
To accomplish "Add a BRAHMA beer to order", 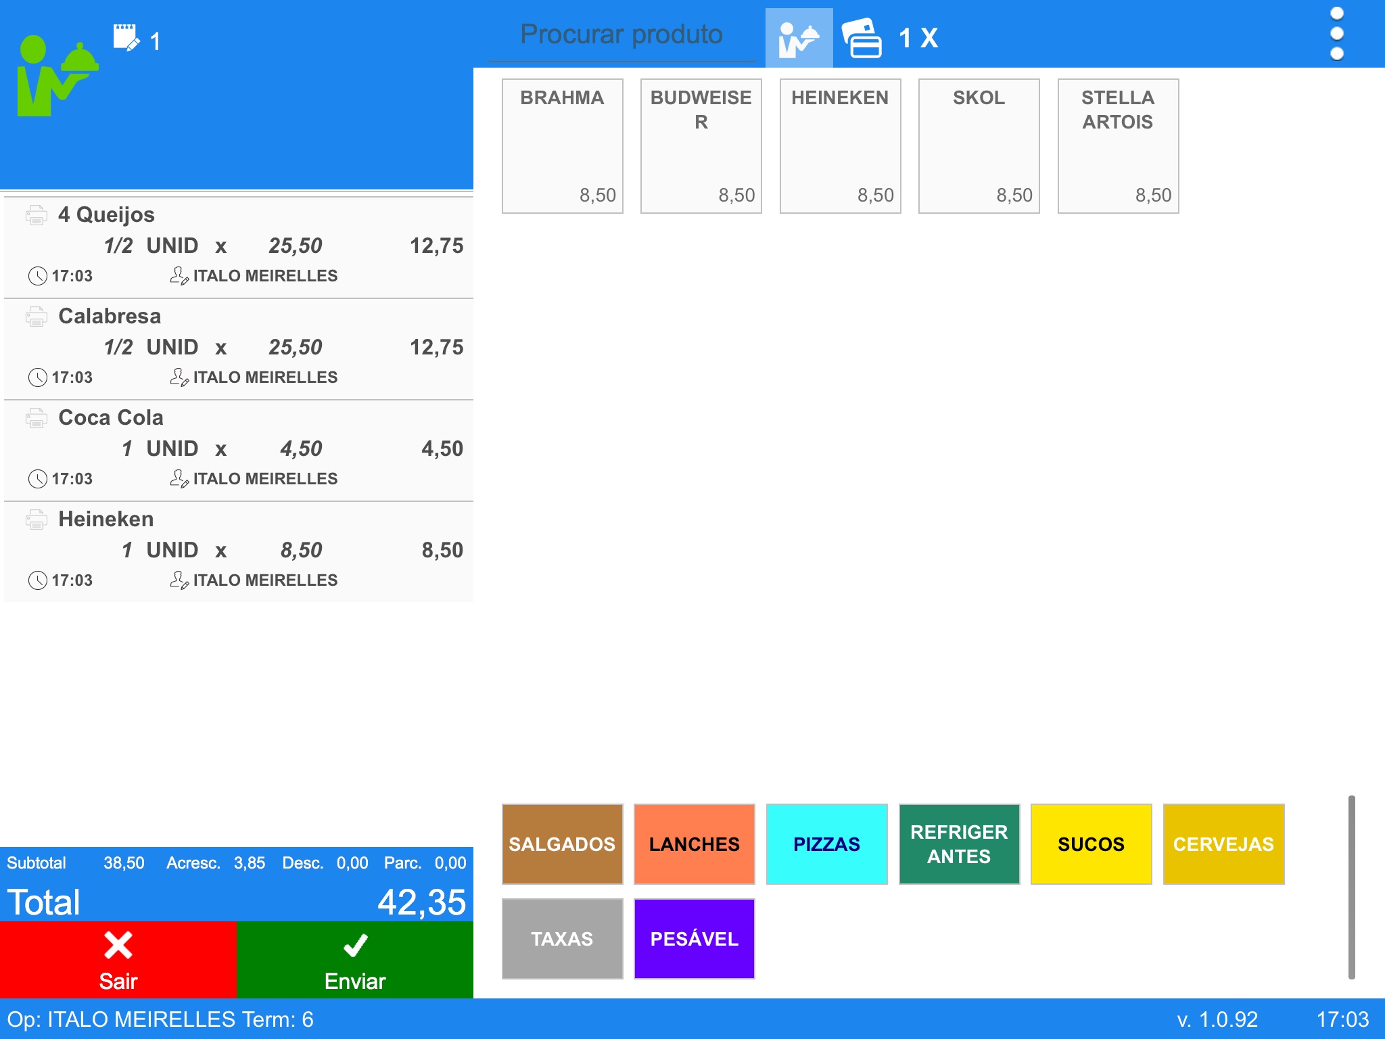I will [x=562, y=146].
